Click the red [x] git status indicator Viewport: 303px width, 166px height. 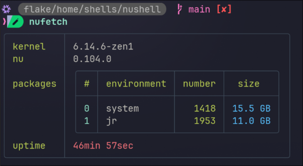[x=224, y=9]
